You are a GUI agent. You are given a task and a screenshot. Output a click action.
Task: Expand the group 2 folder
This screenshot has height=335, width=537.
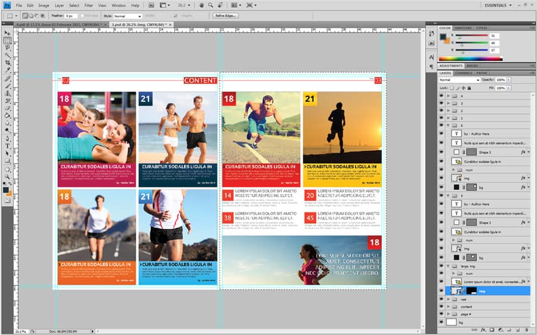pyautogui.click(x=448, y=111)
